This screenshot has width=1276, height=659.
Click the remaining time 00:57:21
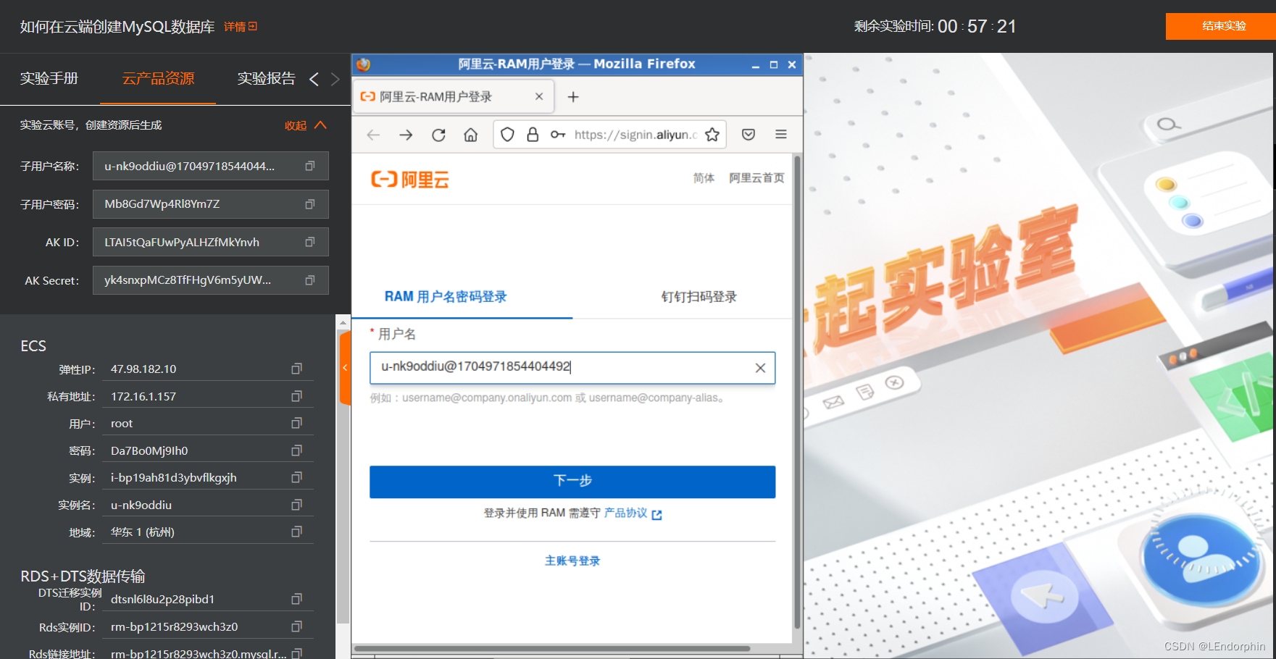point(977,27)
